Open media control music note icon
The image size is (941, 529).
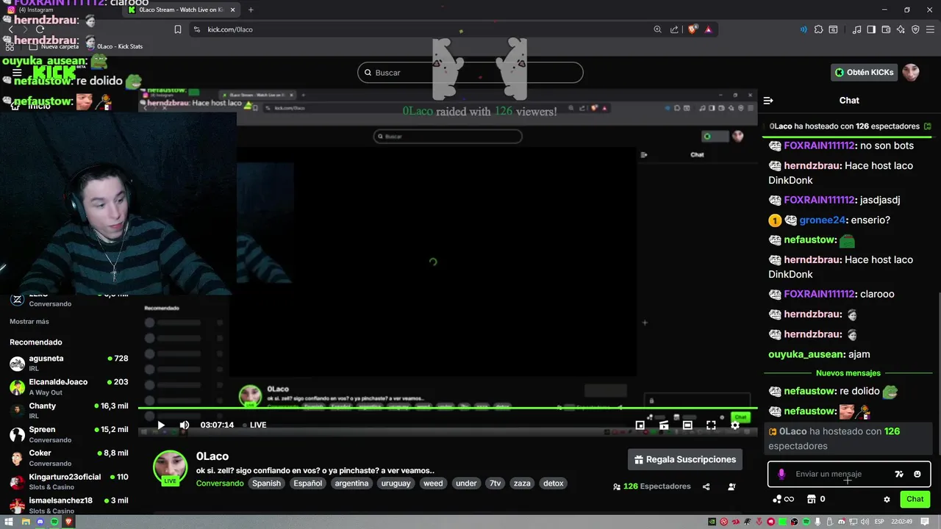856,29
